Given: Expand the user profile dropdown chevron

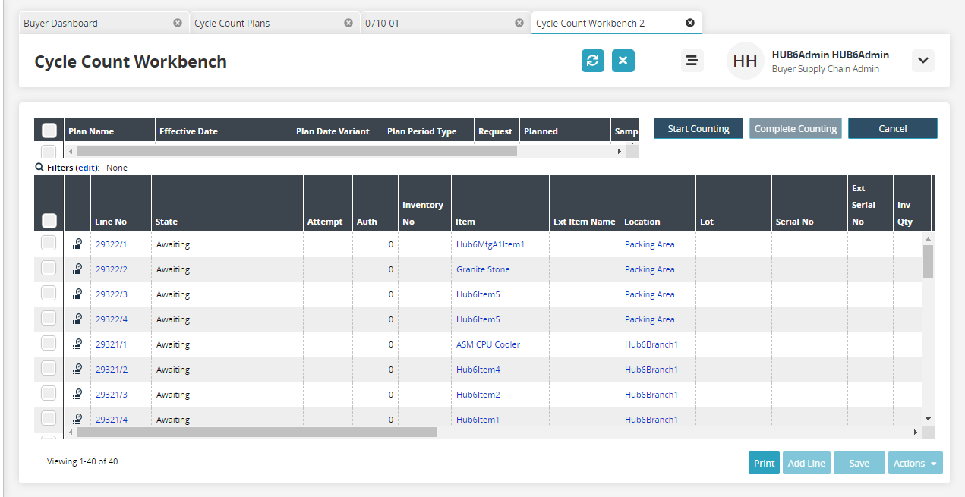Looking at the screenshot, I should 922,61.
